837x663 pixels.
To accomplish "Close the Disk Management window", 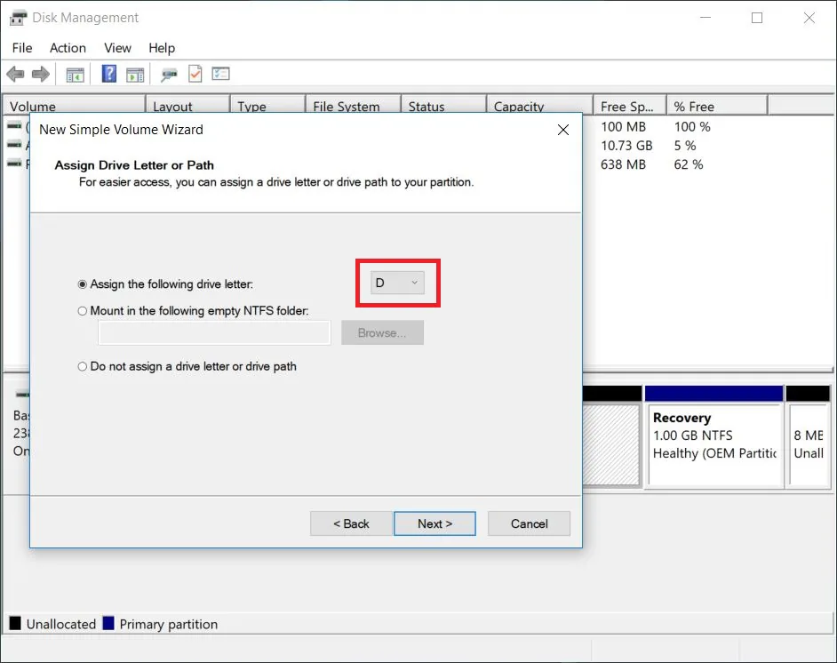I will (x=809, y=18).
